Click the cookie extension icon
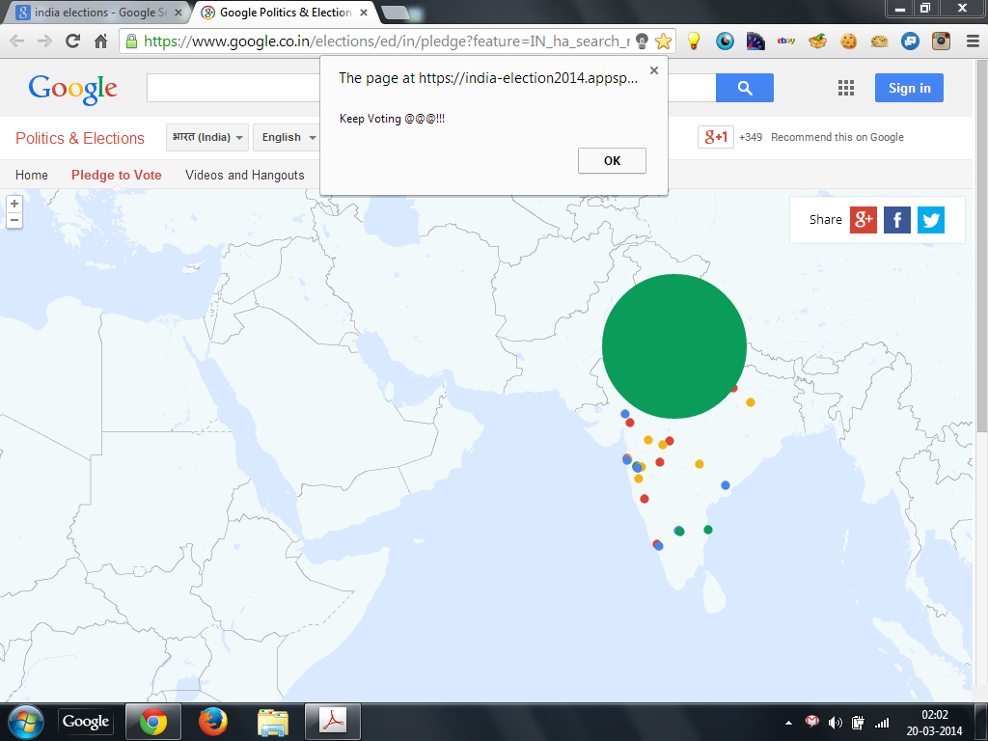The height and width of the screenshot is (741, 988). tap(849, 41)
